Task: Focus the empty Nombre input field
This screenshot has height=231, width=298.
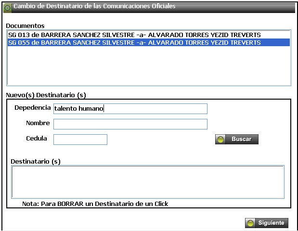Action: tap(130, 124)
